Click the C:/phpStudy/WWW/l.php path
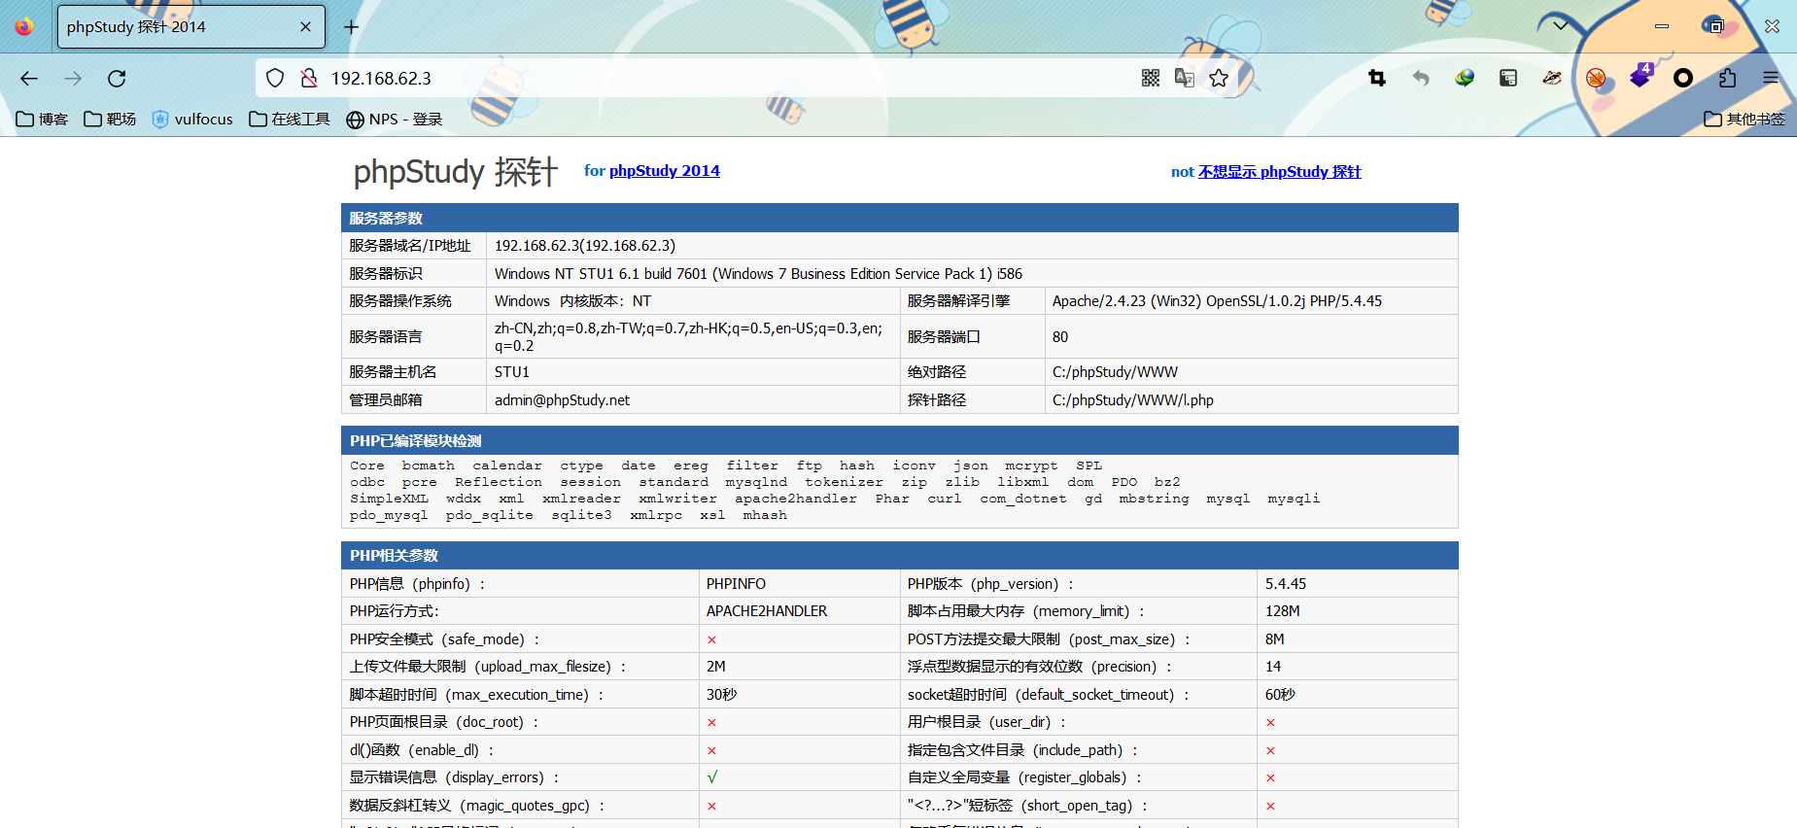The image size is (1797, 828). point(1132,400)
